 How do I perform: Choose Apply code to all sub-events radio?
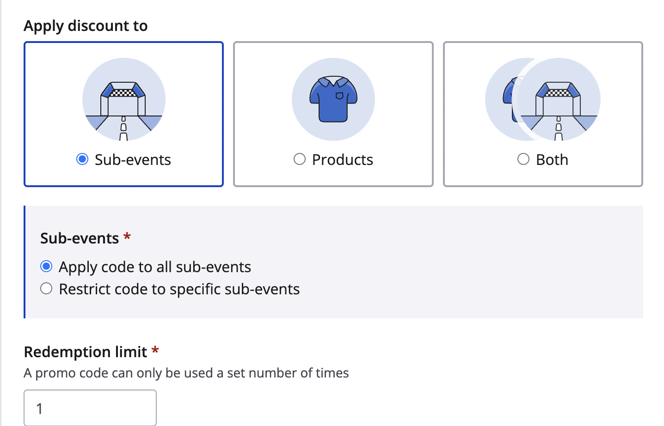(x=46, y=267)
